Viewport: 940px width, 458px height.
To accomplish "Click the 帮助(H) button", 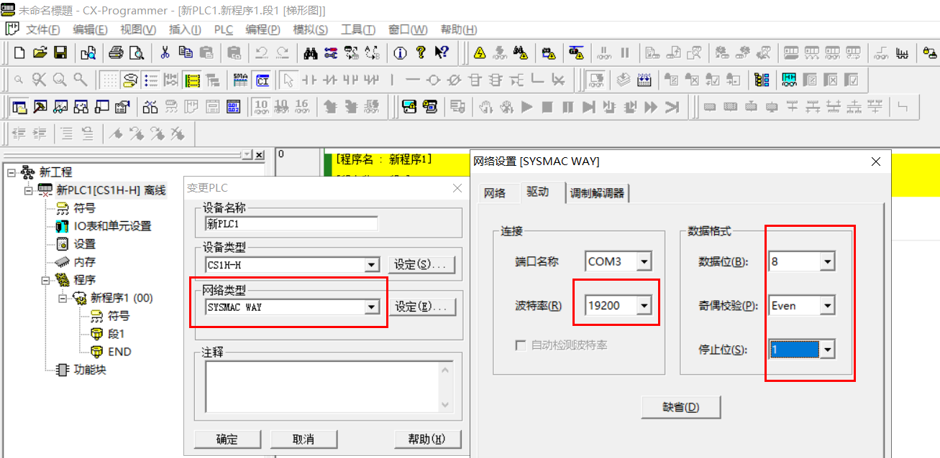I will point(428,439).
